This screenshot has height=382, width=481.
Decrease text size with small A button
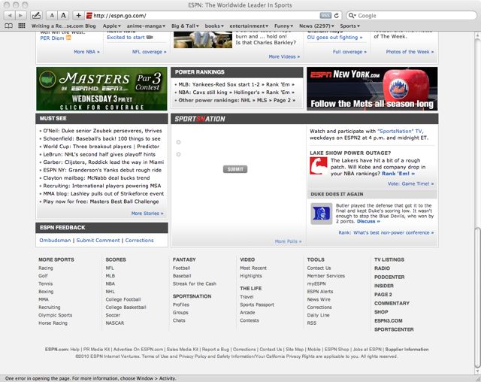pos(52,15)
